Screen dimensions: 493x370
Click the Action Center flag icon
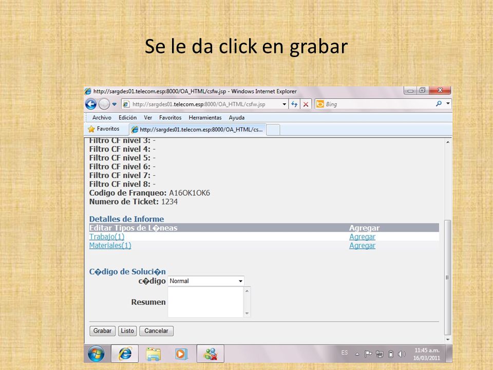[368, 354]
